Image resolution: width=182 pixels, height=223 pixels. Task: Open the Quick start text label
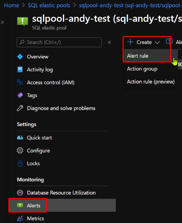pyautogui.click(x=39, y=138)
